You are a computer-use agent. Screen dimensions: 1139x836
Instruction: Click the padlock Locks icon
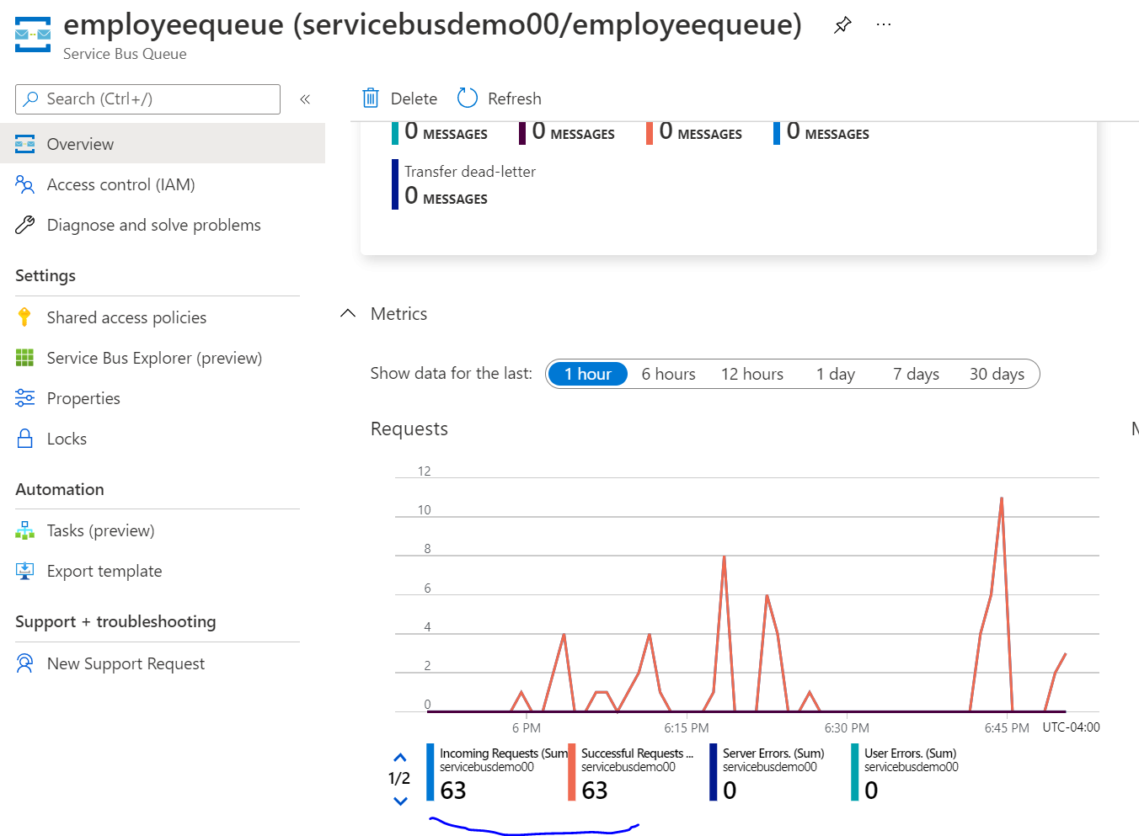click(x=25, y=439)
